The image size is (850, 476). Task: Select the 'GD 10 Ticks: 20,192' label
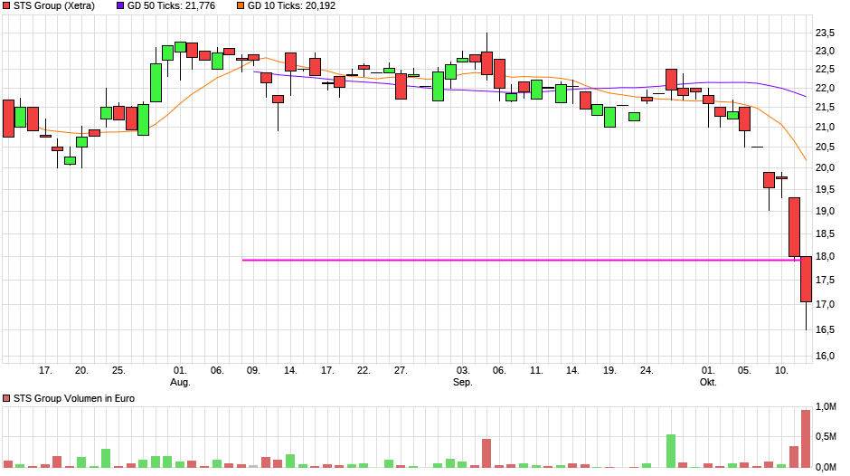[x=292, y=6]
